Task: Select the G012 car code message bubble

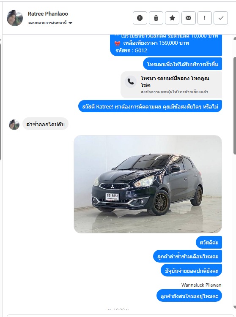Action: 166,45
